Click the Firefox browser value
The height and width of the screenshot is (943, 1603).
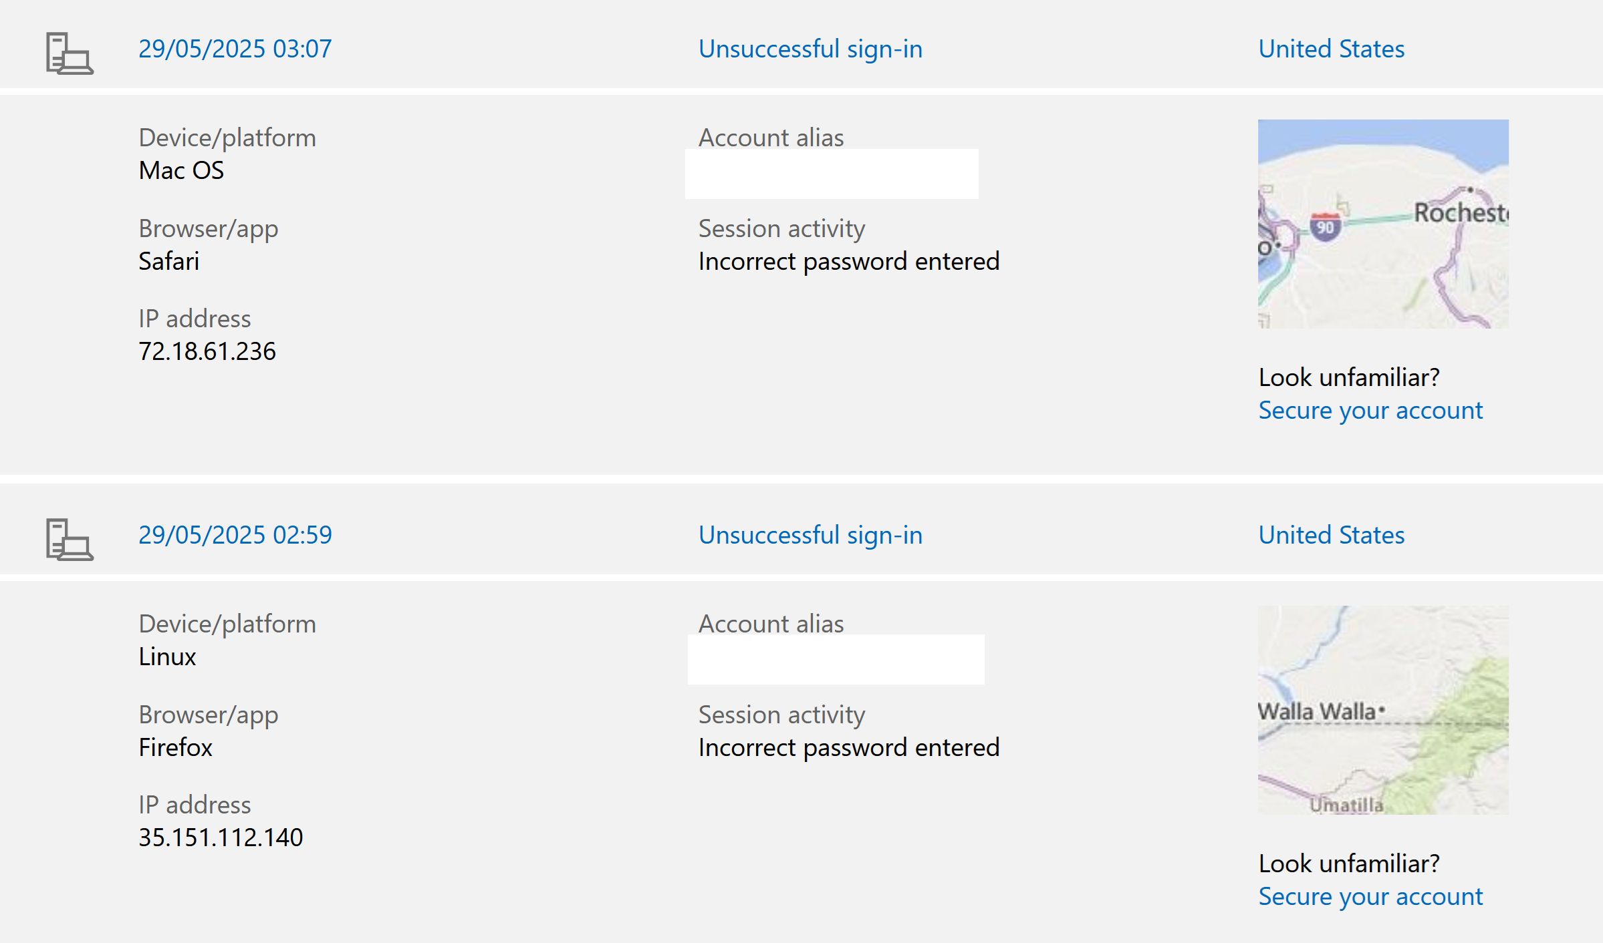click(x=175, y=747)
